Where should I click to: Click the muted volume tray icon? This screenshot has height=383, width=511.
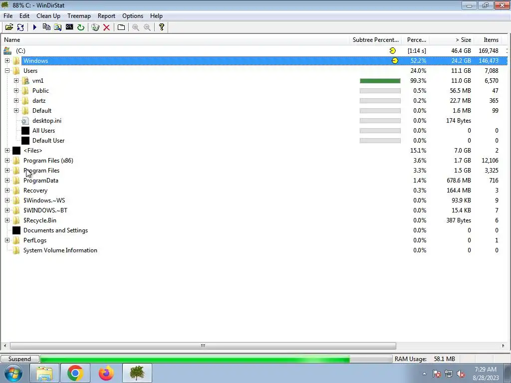pos(461,374)
